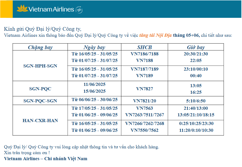Viewport: 242px width, 167px height.
Task: Click flight numbers VN7186/7188
Action: pyautogui.click(x=145, y=54)
